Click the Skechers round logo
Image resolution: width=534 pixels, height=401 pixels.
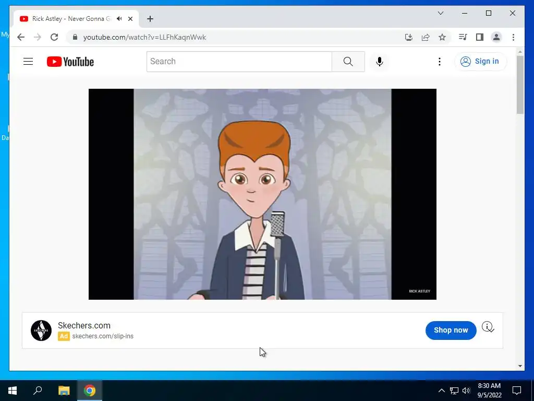pyautogui.click(x=41, y=331)
